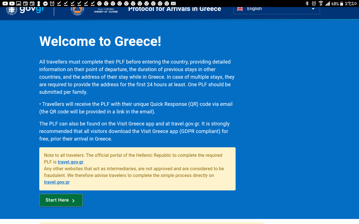Click the orange triangle Civil Protection emblem

[x=77, y=10]
